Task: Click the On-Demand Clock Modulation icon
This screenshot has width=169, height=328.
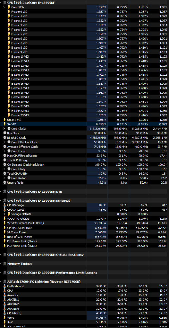Action: 5,165
